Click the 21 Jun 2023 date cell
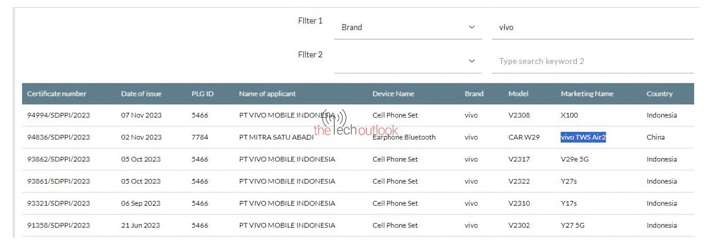The image size is (712, 245). [140, 225]
